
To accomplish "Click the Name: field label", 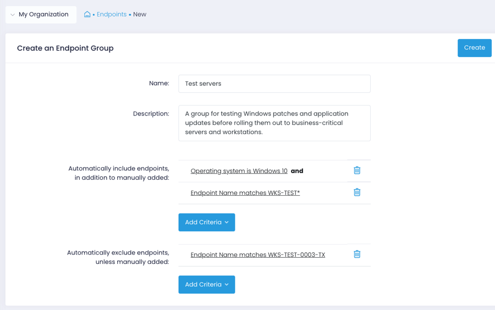I will click(x=159, y=83).
